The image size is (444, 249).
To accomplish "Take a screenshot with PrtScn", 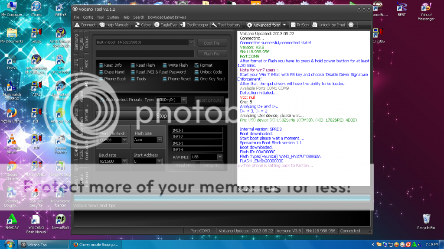I will tap(300, 25).
